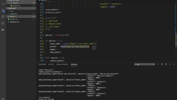Click 'write_to_csv()' on line 53
This screenshot has width=177, height=100.
53,12
